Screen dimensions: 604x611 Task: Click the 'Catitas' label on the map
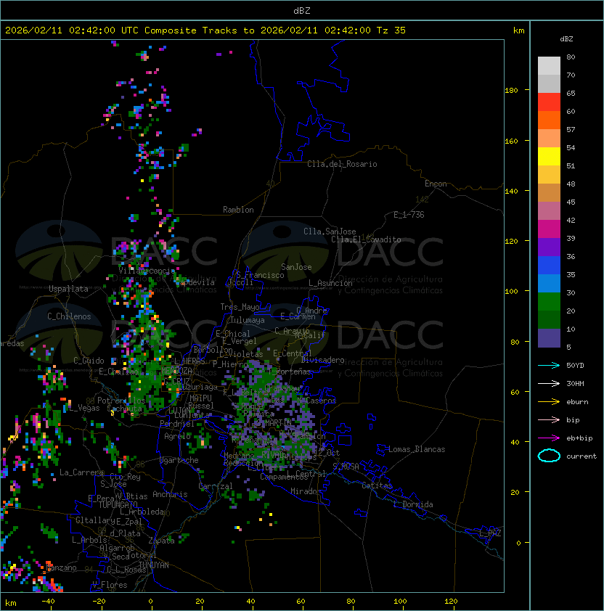pos(377,485)
